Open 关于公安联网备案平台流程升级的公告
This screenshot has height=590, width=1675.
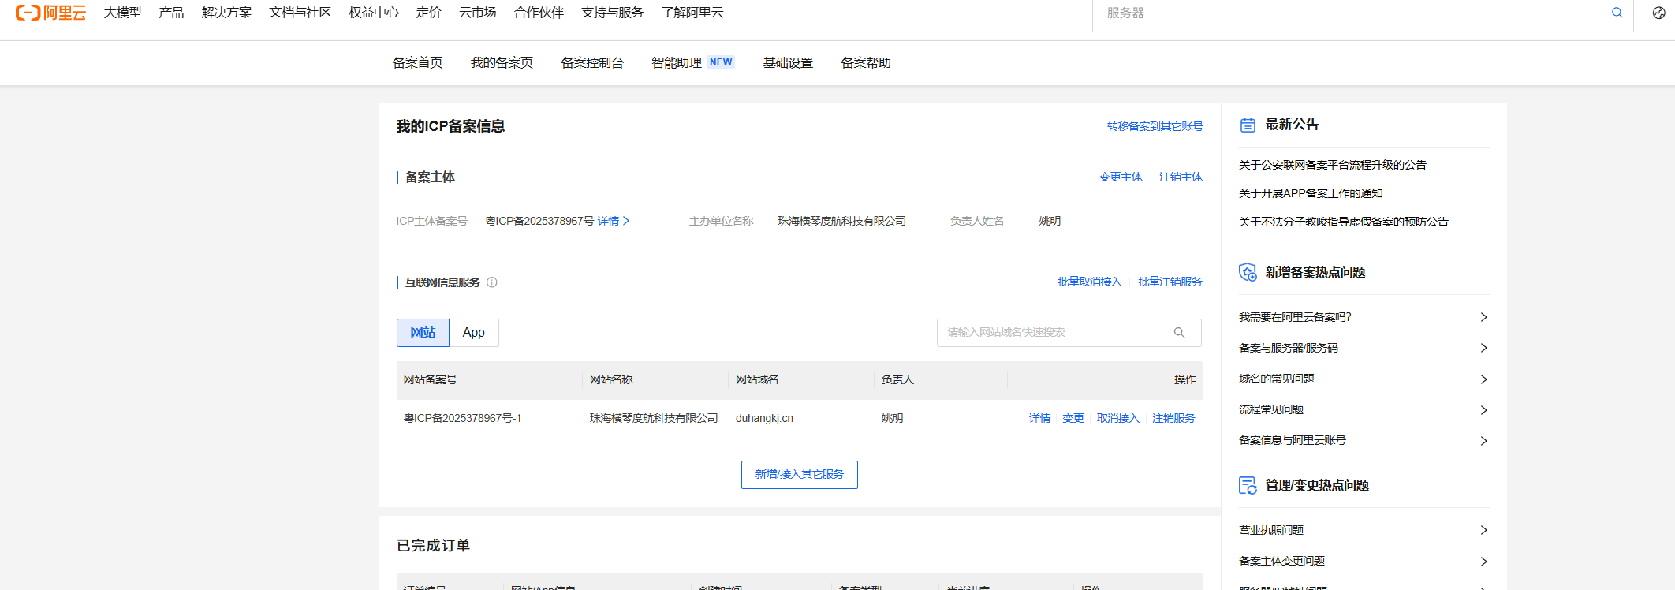click(x=1333, y=165)
